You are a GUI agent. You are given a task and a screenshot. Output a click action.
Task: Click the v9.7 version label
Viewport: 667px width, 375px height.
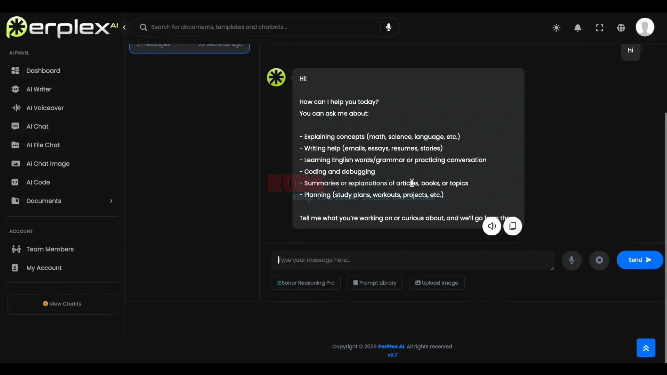click(x=392, y=355)
